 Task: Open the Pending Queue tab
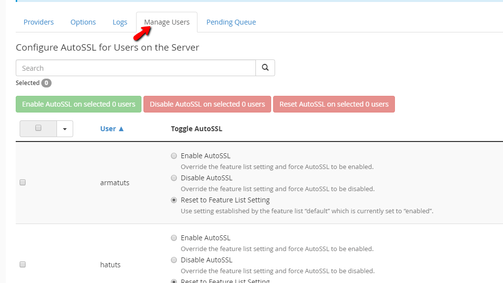(231, 22)
